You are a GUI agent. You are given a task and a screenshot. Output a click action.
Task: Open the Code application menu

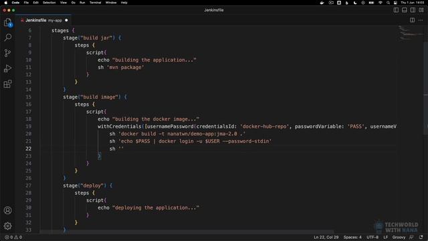(15, 3)
